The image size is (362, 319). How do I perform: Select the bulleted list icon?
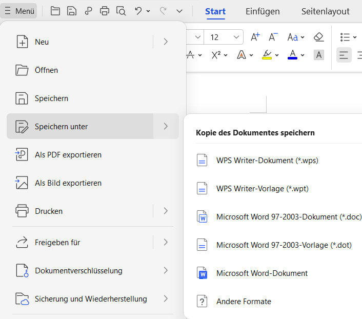[345, 37]
